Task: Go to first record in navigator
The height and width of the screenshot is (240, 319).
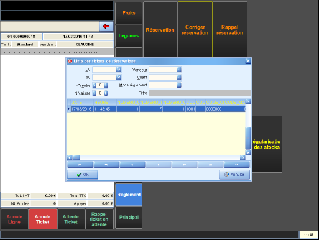Action: coord(80,165)
